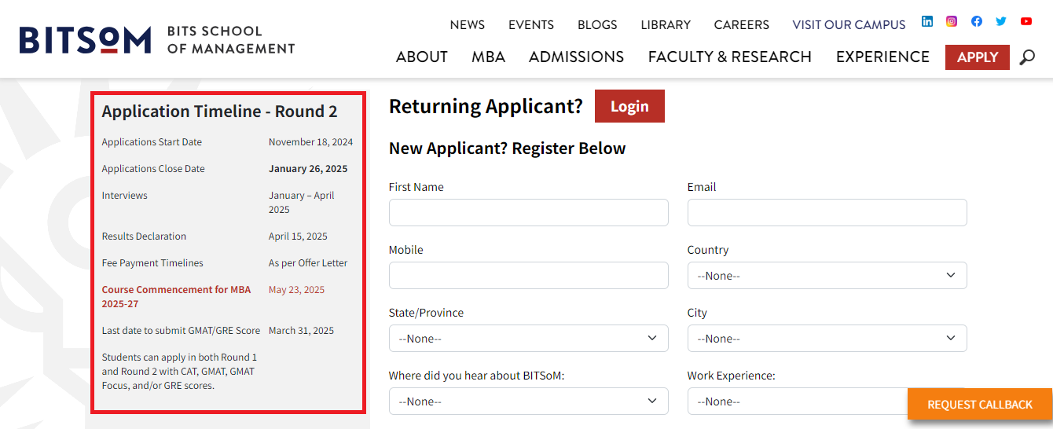Open the Facebook social icon
The height and width of the screenshot is (429, 1053).
pos(977,21)
